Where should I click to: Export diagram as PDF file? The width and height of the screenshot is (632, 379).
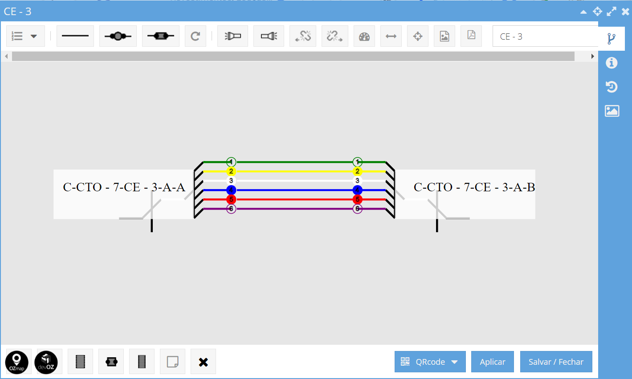click(x=471, y=36)
